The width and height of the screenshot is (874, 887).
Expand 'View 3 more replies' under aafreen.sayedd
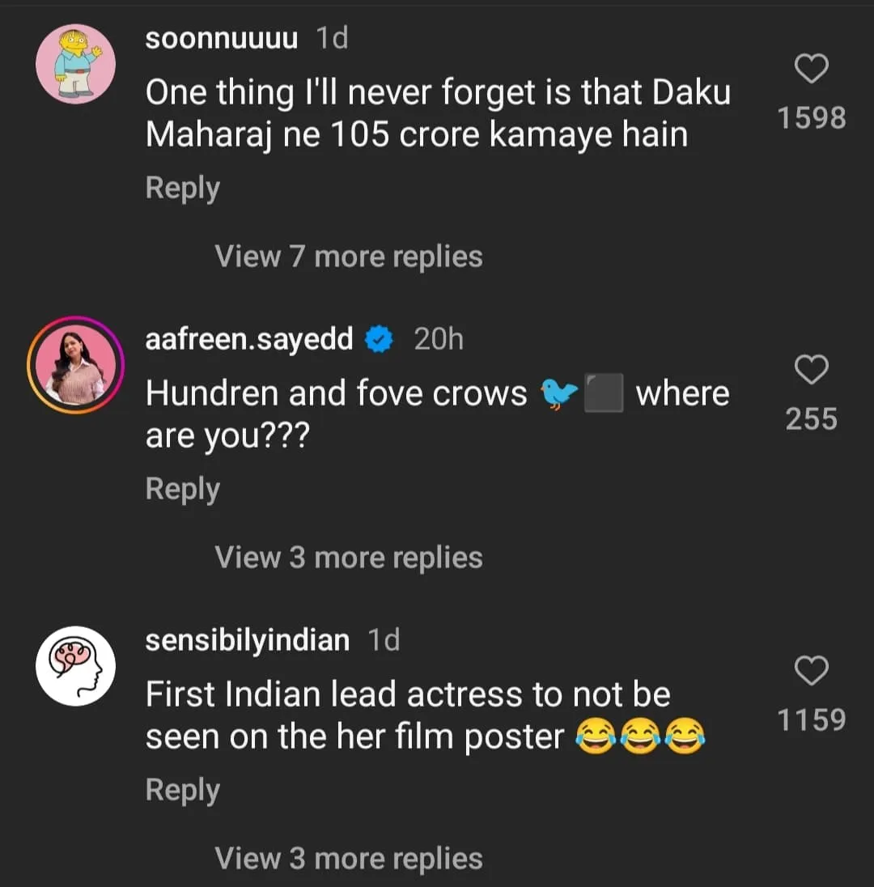[x=349, y=558]
